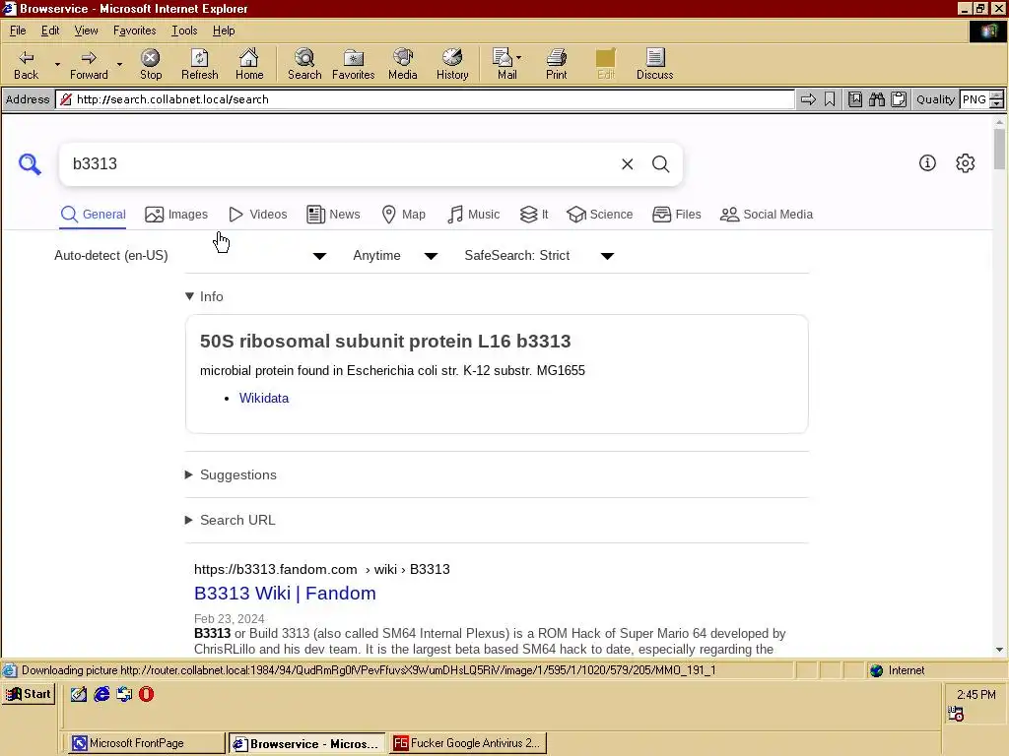
Task: Submit search with the magnifier button
Action: [661, 164]
